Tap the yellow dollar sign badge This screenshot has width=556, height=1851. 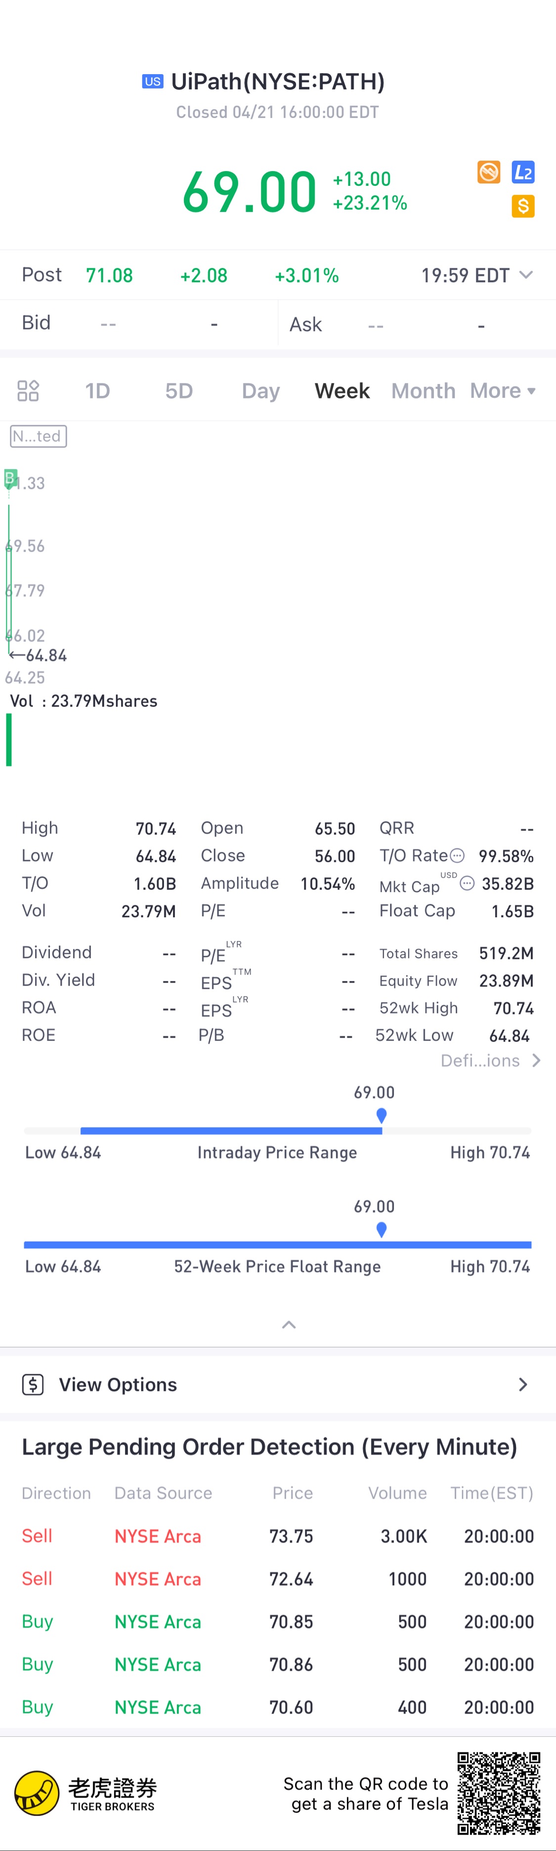coord(522,206)
